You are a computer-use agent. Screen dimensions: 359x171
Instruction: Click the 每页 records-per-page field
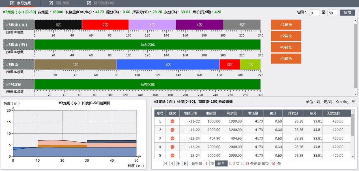273,164
